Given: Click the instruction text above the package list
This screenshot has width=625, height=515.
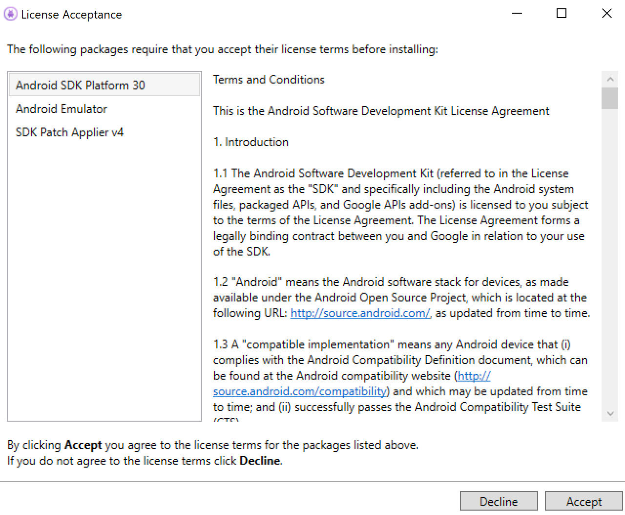Looking at the screenshot, I should click(222, 49).
